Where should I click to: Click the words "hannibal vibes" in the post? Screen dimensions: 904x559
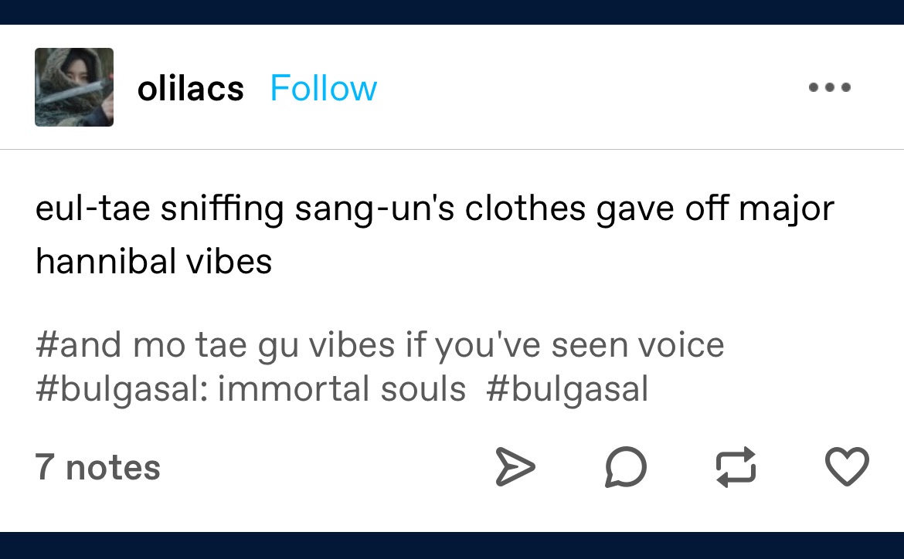coord(154,262)
